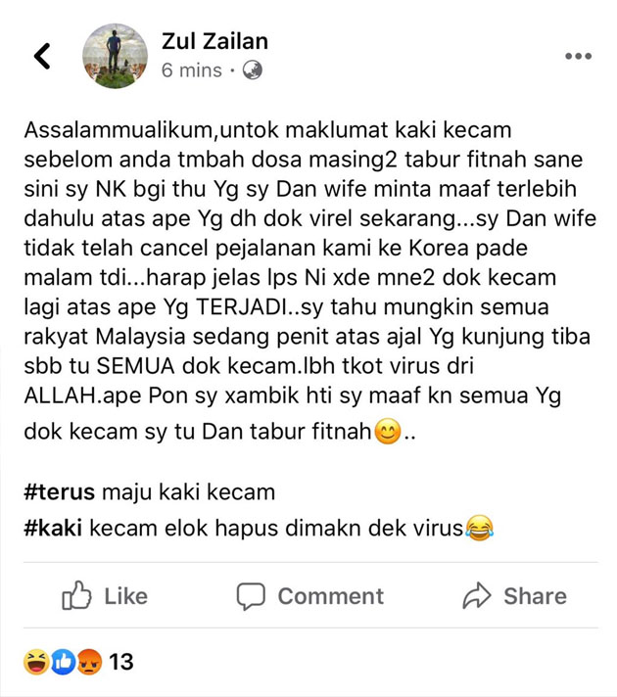Image resolution: width=617 pixels, height=697 pixels.
Task: Tap the back arrow icon
Action: point(42,56)
